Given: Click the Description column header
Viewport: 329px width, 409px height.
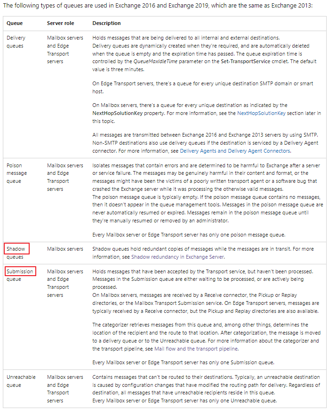Looking at the screenshot, I should click(106, 23).
